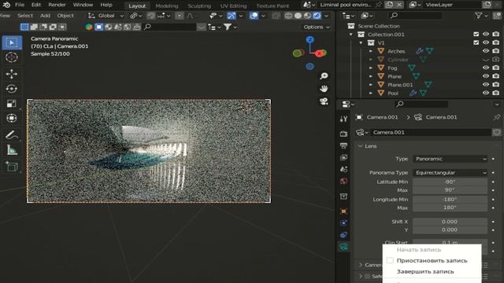Open Global transform orientation dropdown
This screenshot has width=504, height=283.
pyautogui.click(x=106, y=16)
